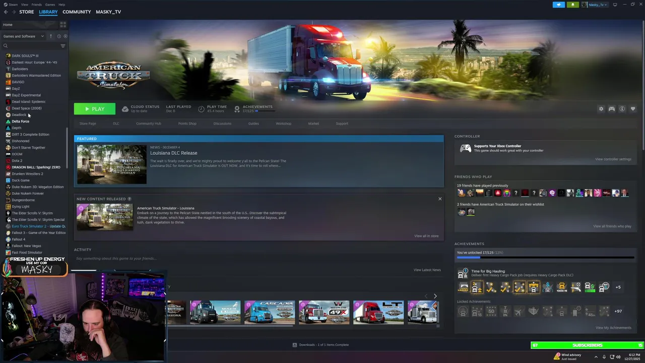Open Cascadia truck DLC thumbnail
The image size is (645, 363).
[270, 312]
